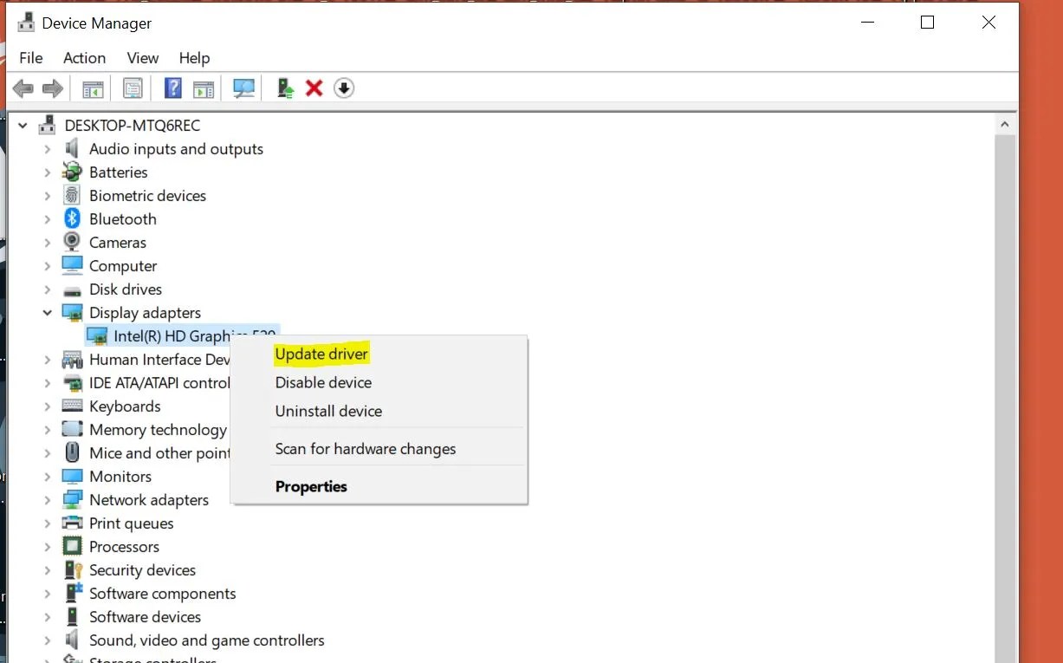Select the Computer tree row
Screen dimensions: 1063x663
point(109,266)
